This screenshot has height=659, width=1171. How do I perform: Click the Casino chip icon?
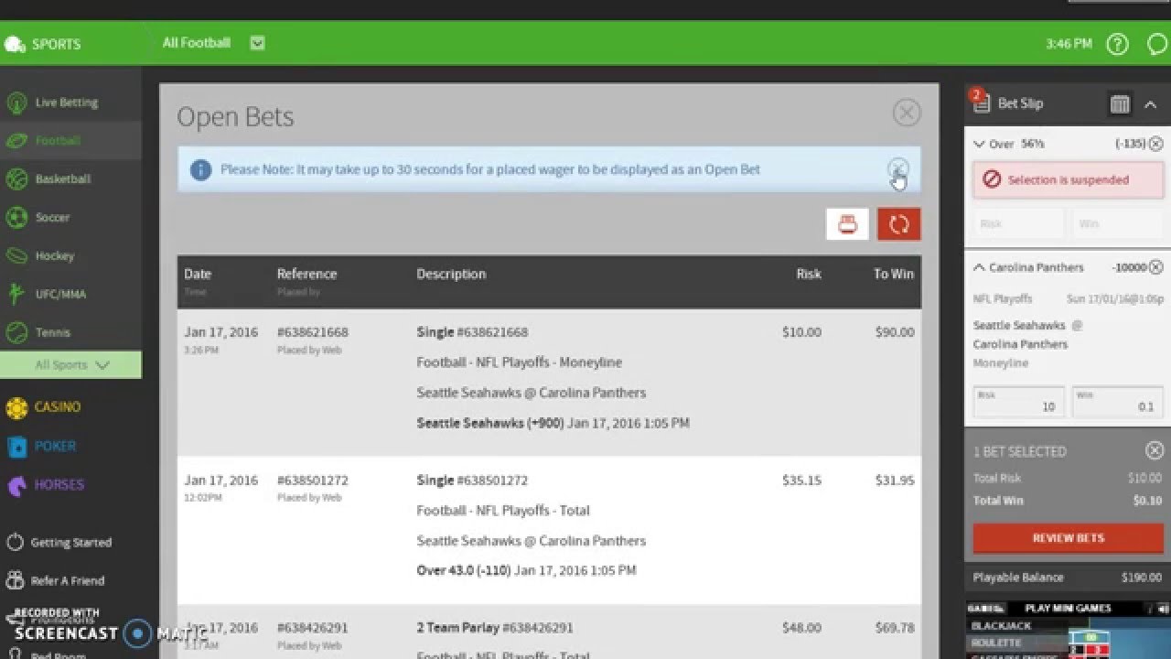pyautogui.click(x=16, y=408)
